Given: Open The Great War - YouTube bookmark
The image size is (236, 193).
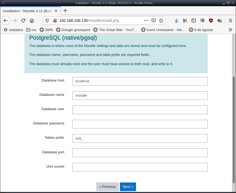Looking at the screenshot, I should point(115,30).
